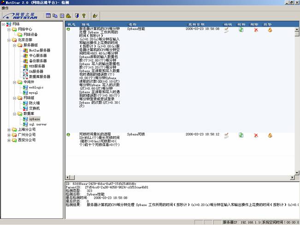The width and height of the screenshot is (300, 225).
Task: Click the horizontal scrollbar left arrow
Action: [x=68, y=178]
